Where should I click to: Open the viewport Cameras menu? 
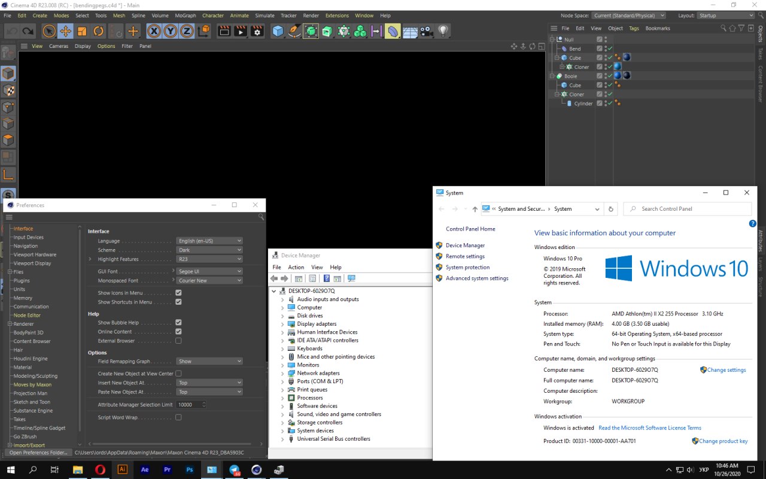(x=59, y=46)
